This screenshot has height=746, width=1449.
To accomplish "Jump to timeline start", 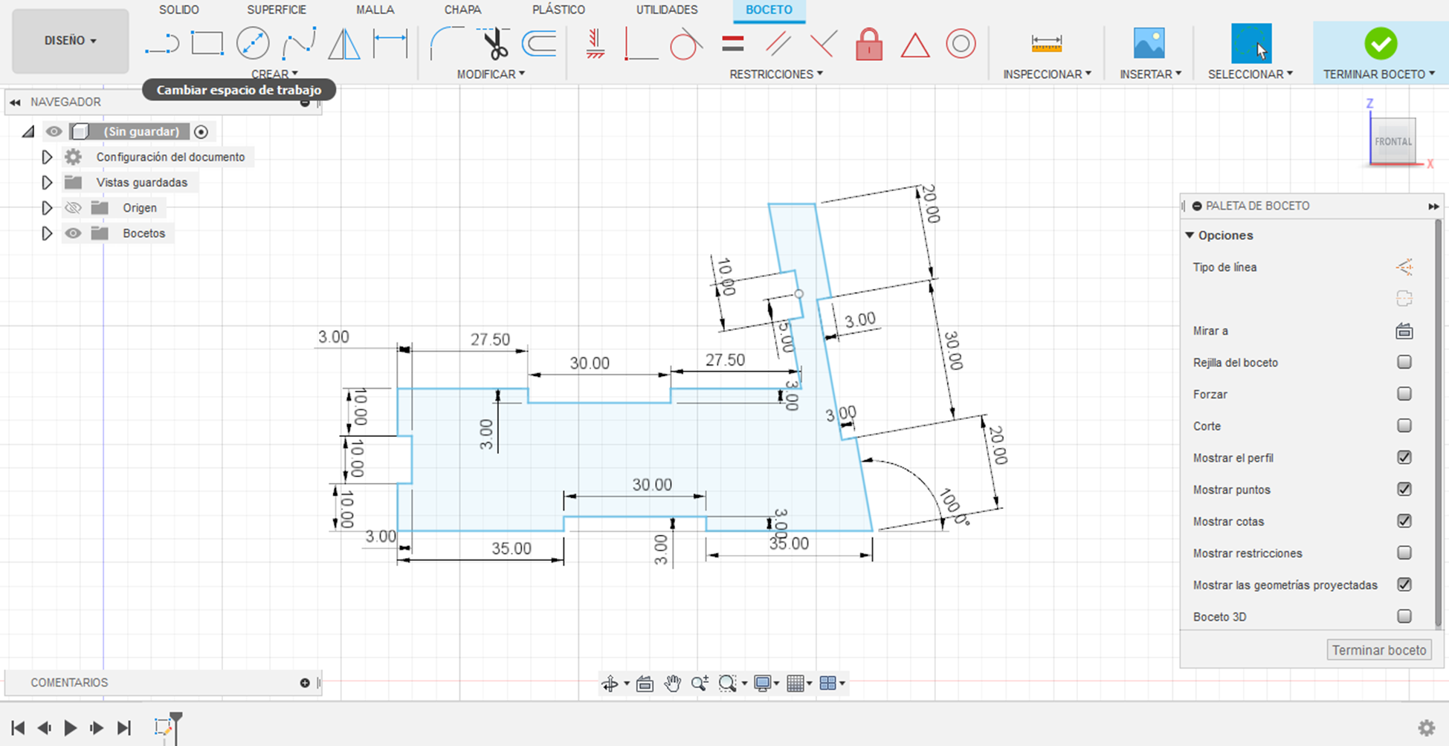I will [19, 728].
